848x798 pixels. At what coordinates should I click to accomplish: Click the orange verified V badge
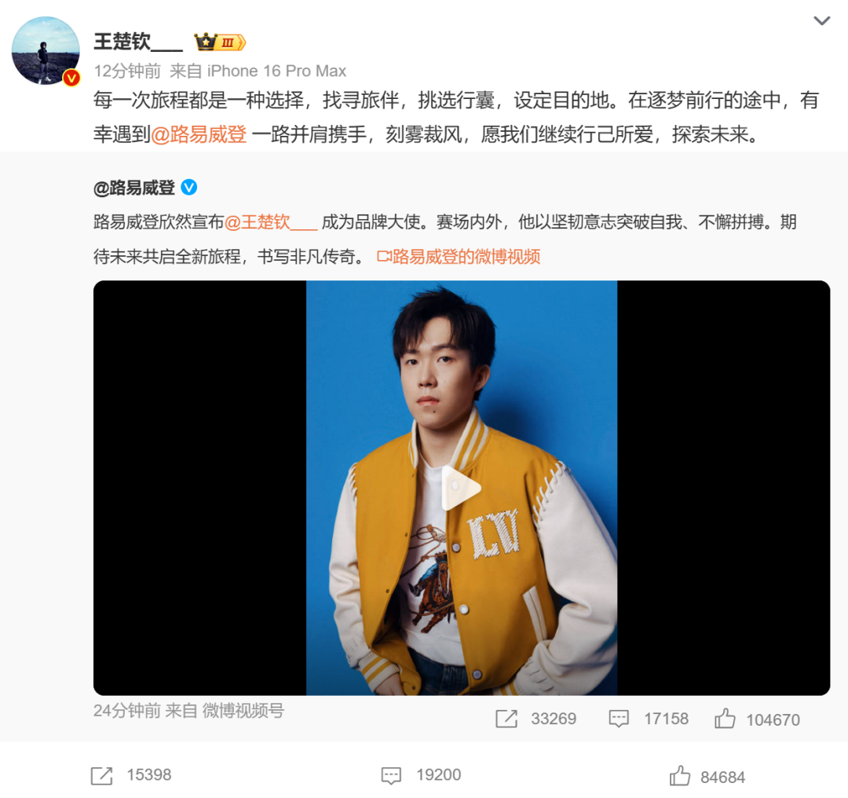point(71,79)
